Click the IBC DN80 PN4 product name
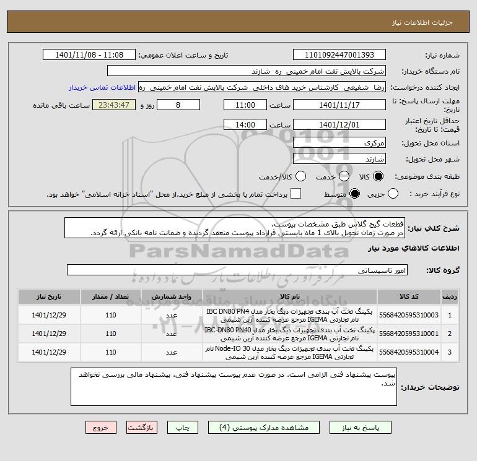Image resolution: width=477 pixels, height=461 pixels. 290,316
